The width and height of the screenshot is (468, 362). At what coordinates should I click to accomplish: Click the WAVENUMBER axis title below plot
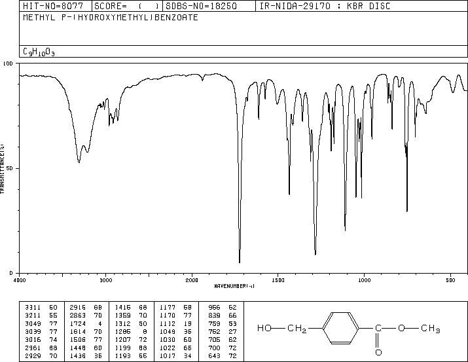click(x=234, y=286)
